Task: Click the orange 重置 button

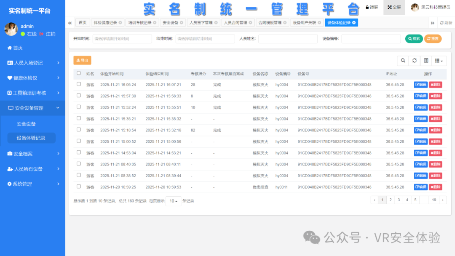Action: click(433, 39)
